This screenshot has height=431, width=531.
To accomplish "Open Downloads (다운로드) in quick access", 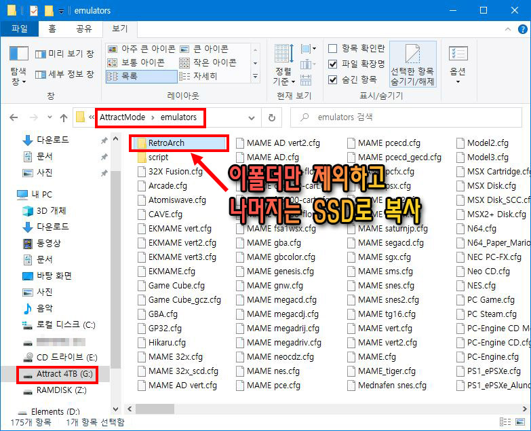I will pyautogui.click(x=52, y=140).
